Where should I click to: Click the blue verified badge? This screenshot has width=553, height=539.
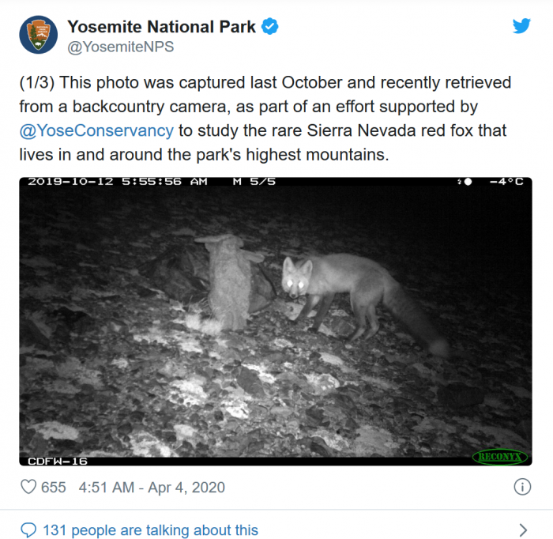pyautogui.click(x=269, y=27)
